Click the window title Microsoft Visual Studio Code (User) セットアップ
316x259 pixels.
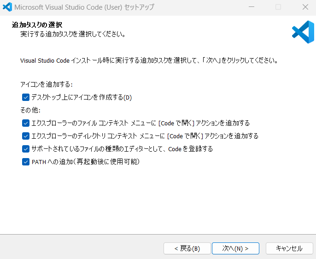84,7
